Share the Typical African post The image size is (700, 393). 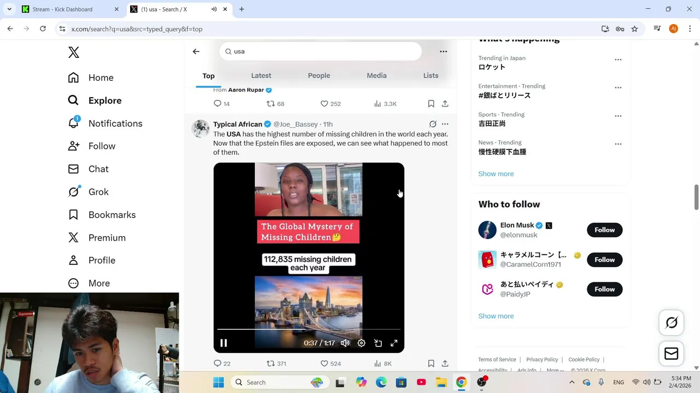pyautogui.click(x=445, y=364)
